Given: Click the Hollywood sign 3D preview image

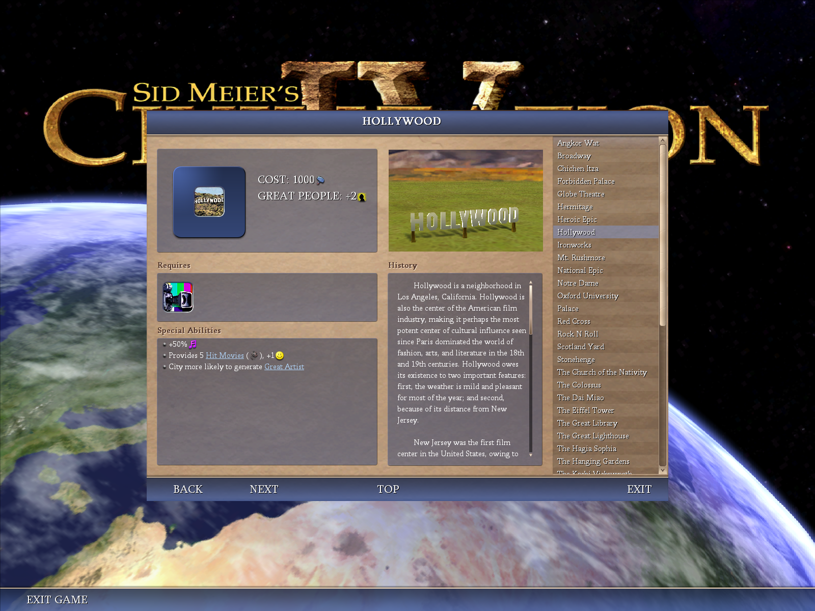Looking at the screenshot, I should [x=465, y=200].
